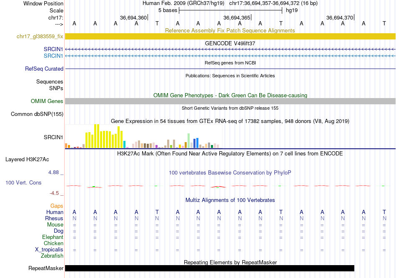Open the RefSeq genes from NCBI title

coord(230,63)
